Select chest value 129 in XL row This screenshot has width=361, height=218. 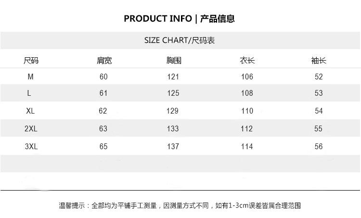[172, 111]
